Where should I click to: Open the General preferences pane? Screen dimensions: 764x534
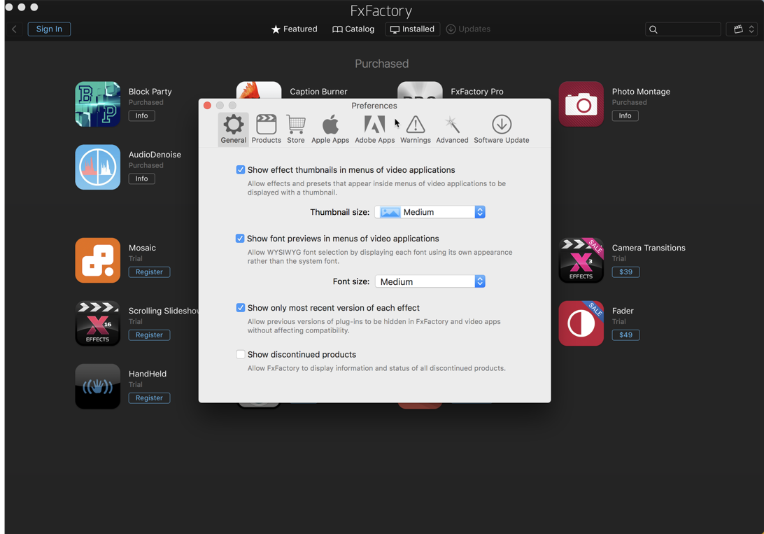tap(234, 129)
